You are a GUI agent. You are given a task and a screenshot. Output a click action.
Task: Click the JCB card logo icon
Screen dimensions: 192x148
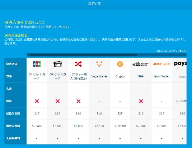[37, 64]
